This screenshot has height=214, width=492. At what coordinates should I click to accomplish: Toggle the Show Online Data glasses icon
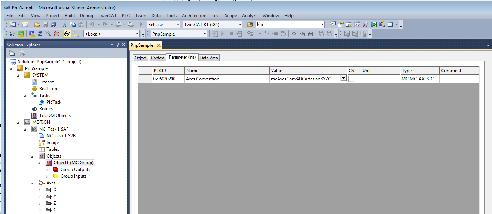point(67,34)
